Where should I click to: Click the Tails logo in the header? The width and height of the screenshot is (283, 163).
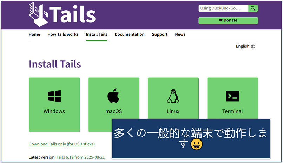pyautogui.click(x=62, y=14)
